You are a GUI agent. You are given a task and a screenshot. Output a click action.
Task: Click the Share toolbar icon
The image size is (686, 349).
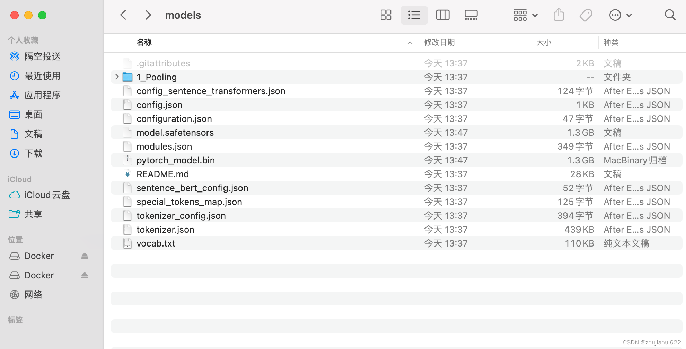[559, 15]
